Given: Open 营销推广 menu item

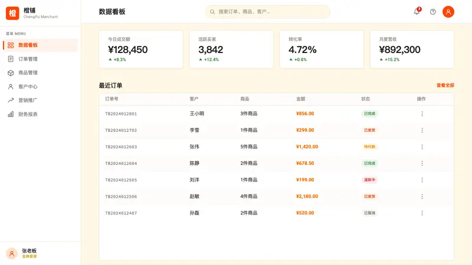Looking at the screenshot, I should [40, 100].
